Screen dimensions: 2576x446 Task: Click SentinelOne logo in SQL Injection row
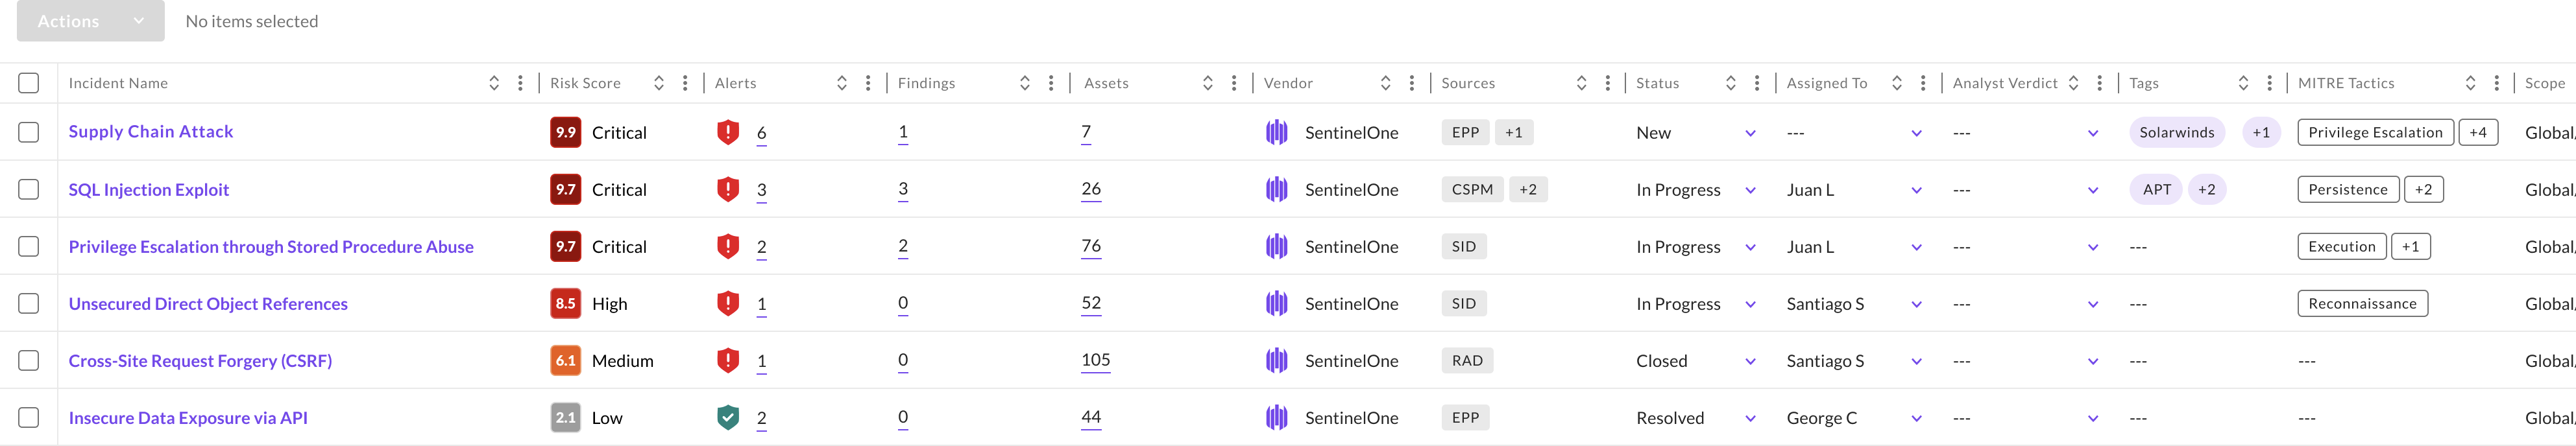coord(1276,189)
